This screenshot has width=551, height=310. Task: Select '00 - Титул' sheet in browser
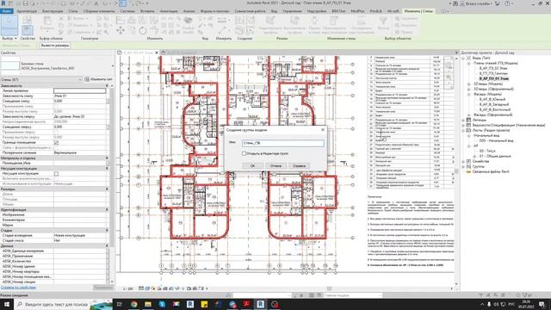pos(487,151)
